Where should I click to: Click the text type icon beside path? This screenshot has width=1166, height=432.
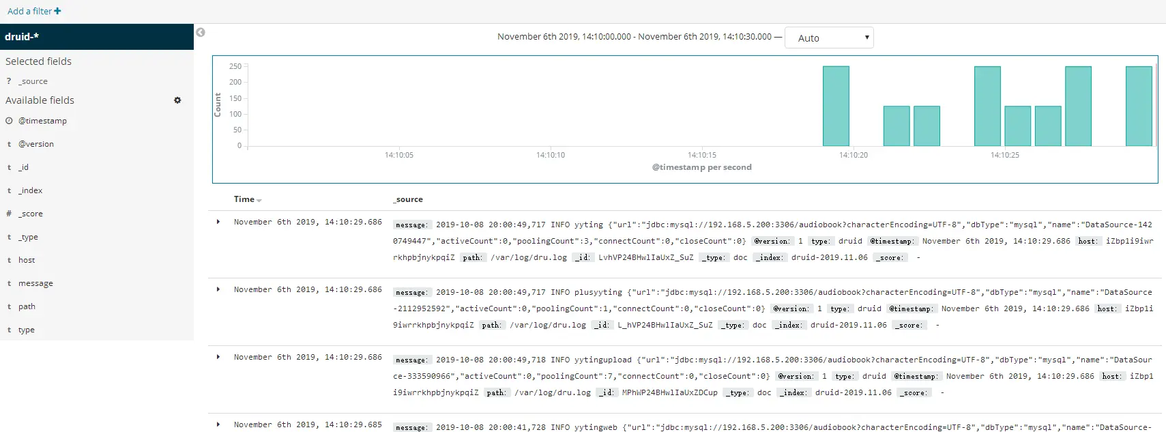point(9,306)
